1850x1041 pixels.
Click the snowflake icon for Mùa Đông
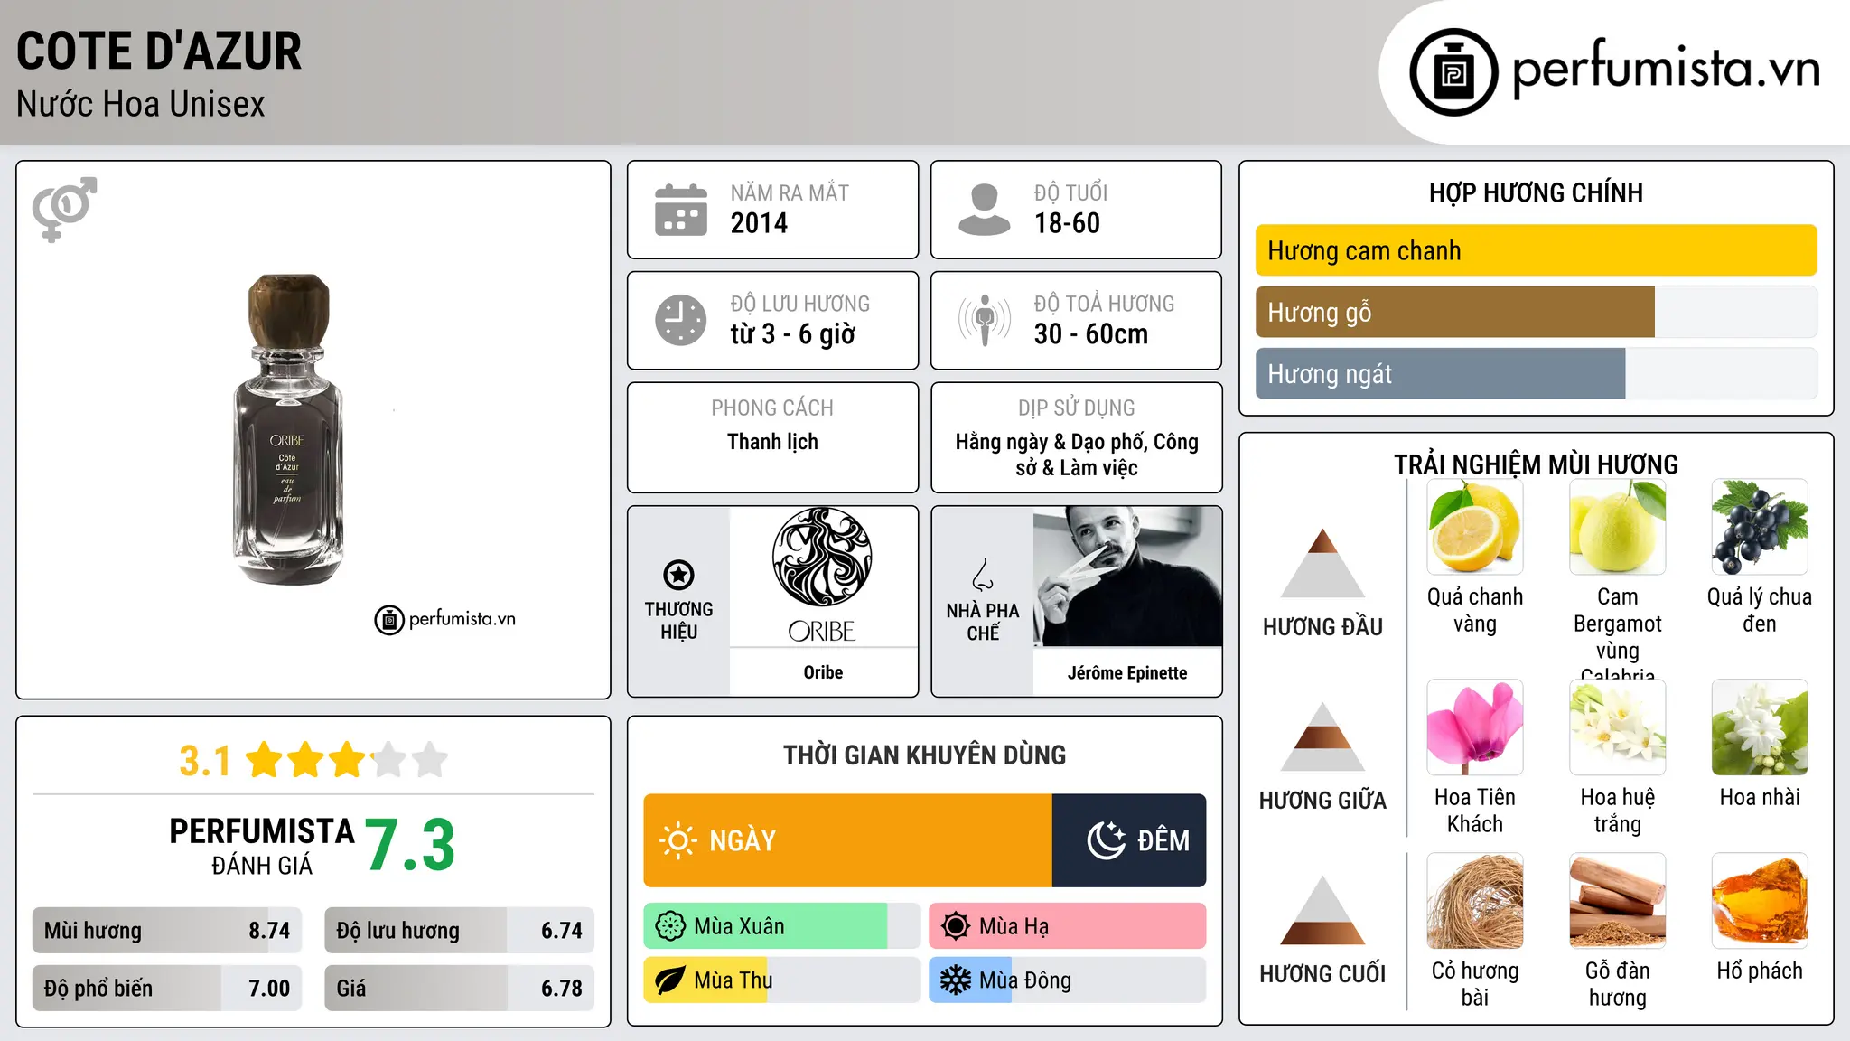click(956, 980)
